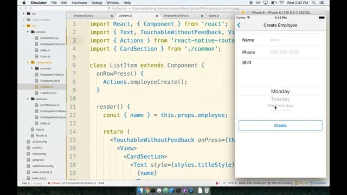Click the UTF-8 encoding selector
The image size is (347, 195).
232,183
